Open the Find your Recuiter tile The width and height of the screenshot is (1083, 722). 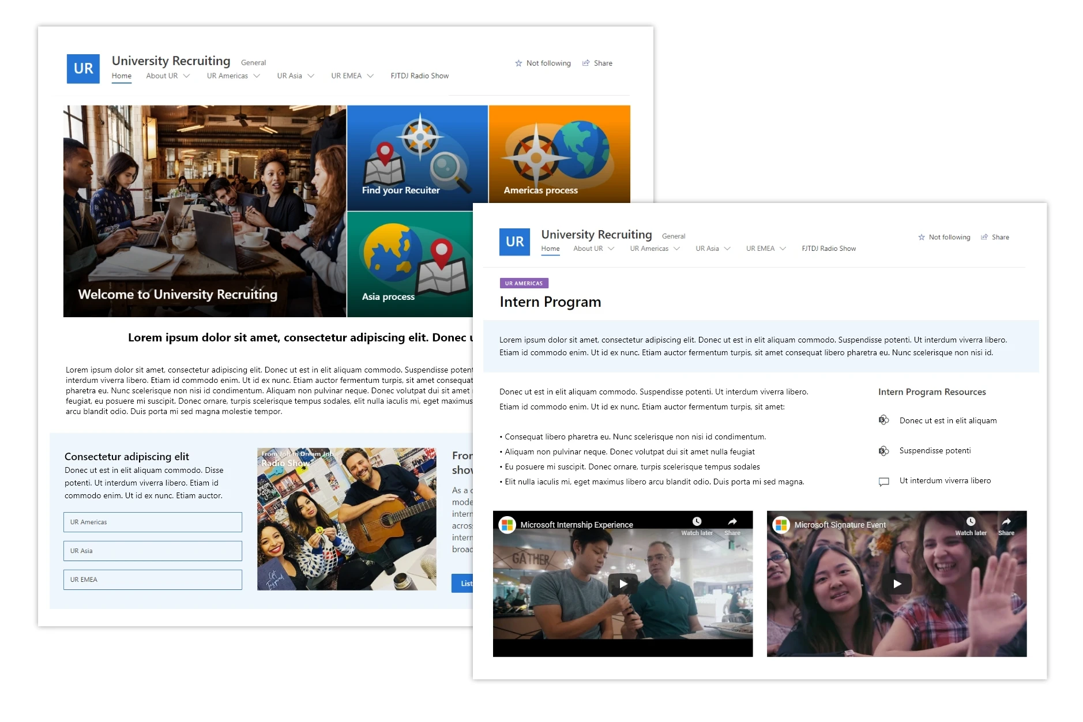[x=417, y=157]
